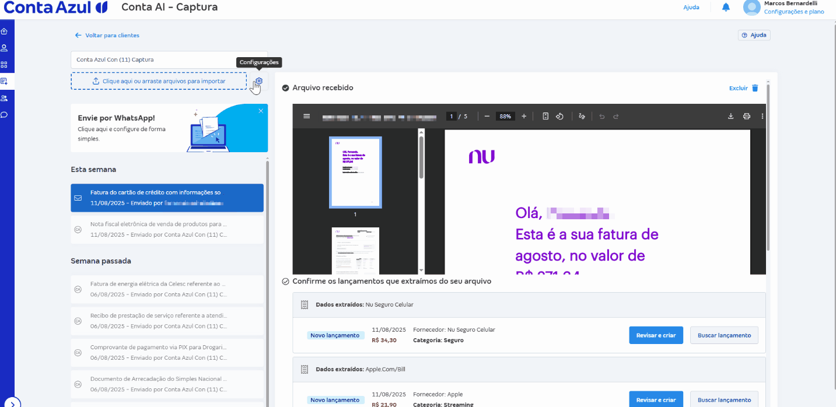Select page 1 thumbnail in PDF viewer
Screen dimensions: 836x407
pyautogui.click(x=355, y=173)
